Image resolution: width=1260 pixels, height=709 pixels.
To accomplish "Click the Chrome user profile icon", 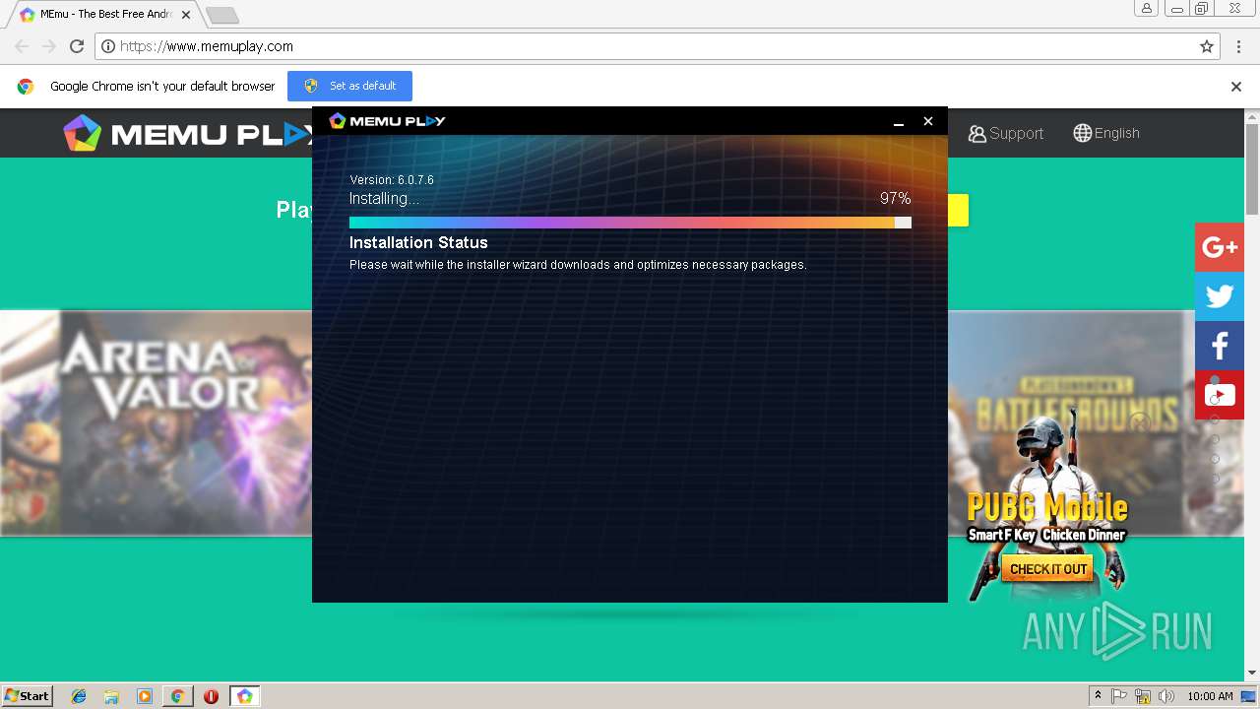I will pos(1147,8).
